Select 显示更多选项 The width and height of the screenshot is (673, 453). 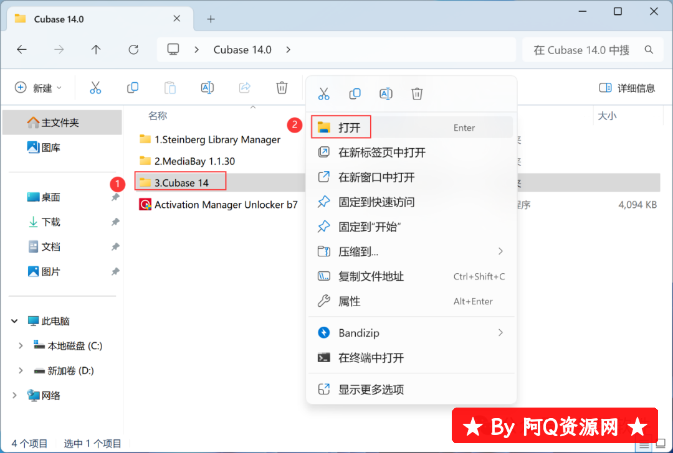(x=412, y=390)
